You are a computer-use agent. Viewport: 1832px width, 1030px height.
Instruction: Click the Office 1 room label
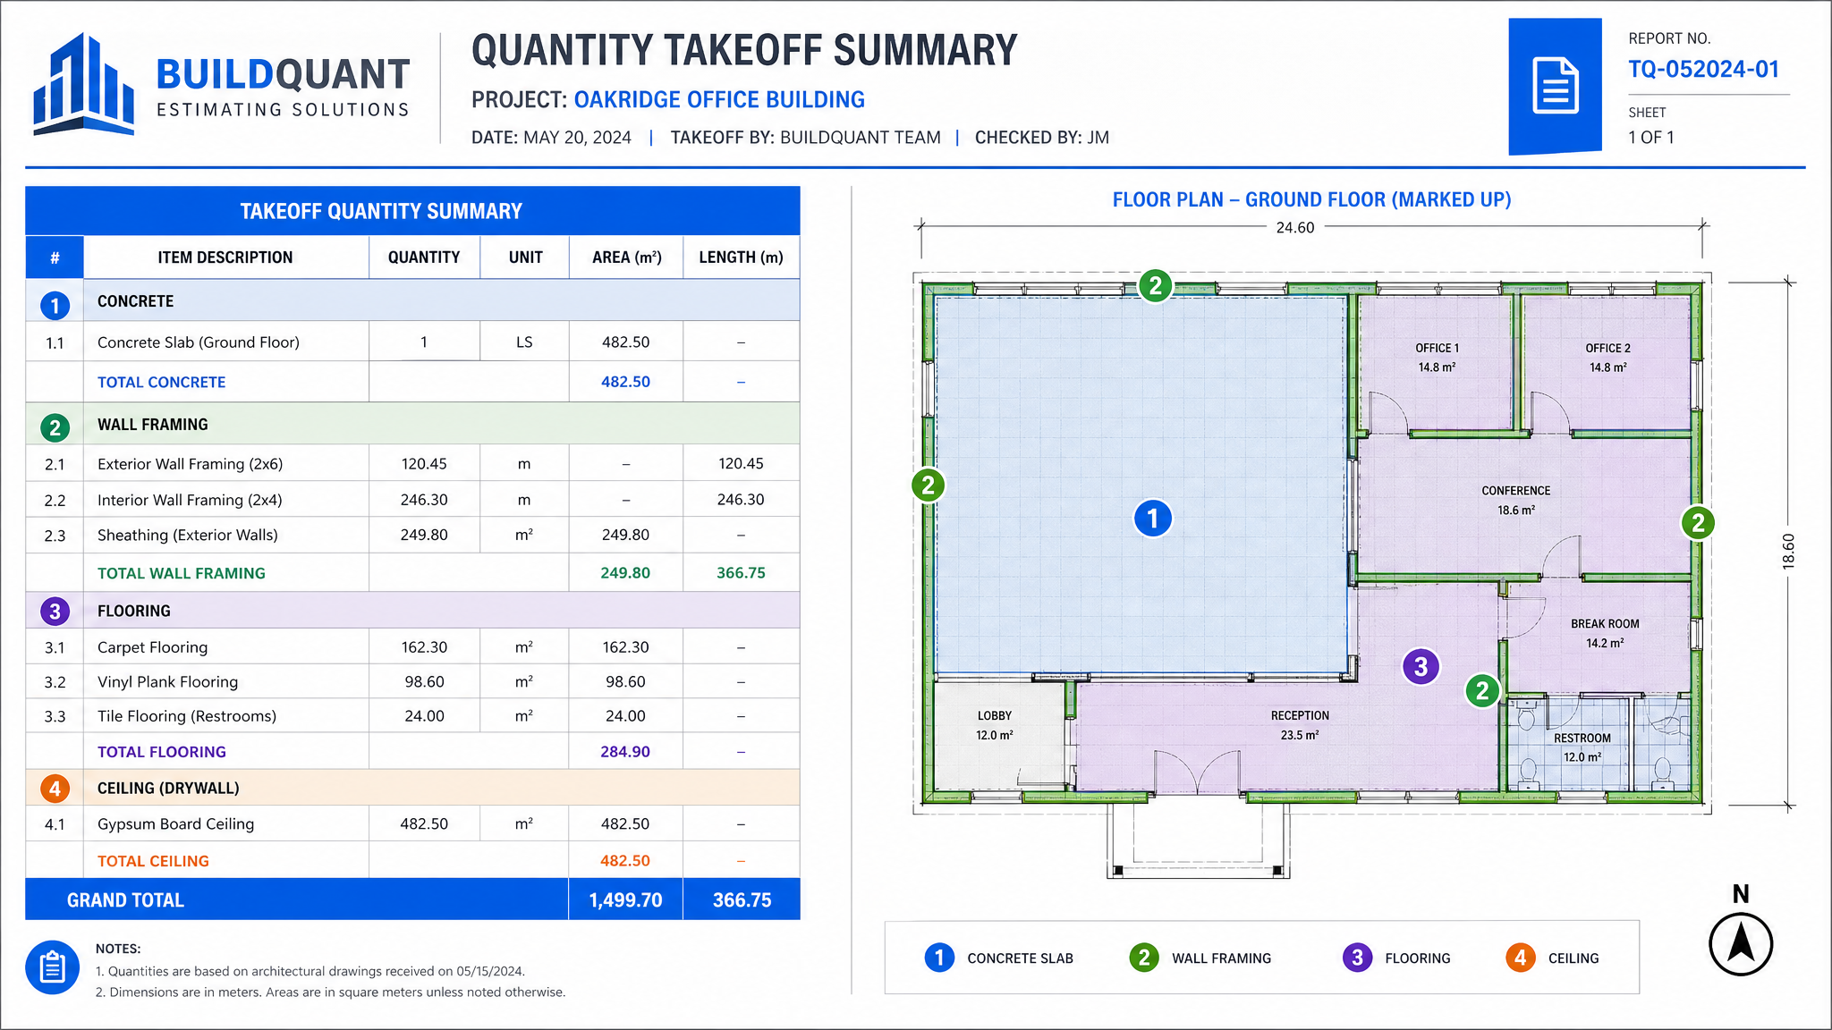coord(1437,358)
